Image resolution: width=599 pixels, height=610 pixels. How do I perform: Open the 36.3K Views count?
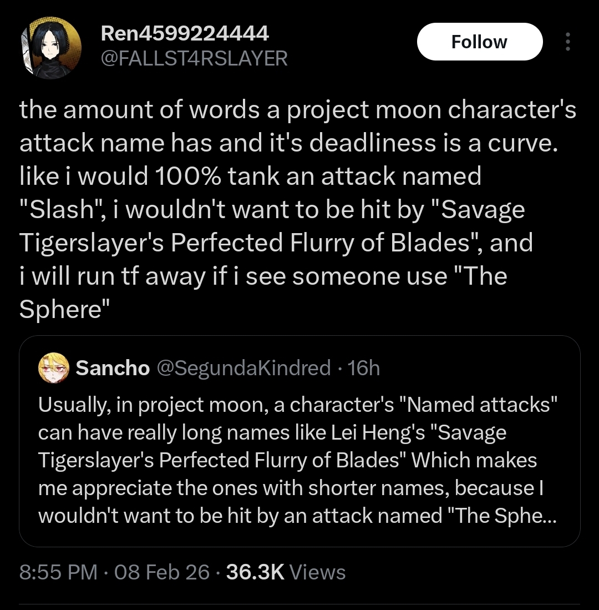pos(286,572)
